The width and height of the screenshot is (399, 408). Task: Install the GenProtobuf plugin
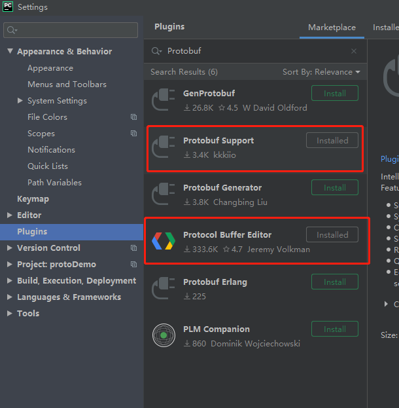[x=335, y=93]
